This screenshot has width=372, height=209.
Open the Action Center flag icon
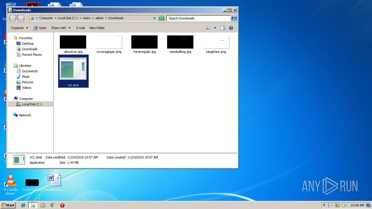pos(330,205)
